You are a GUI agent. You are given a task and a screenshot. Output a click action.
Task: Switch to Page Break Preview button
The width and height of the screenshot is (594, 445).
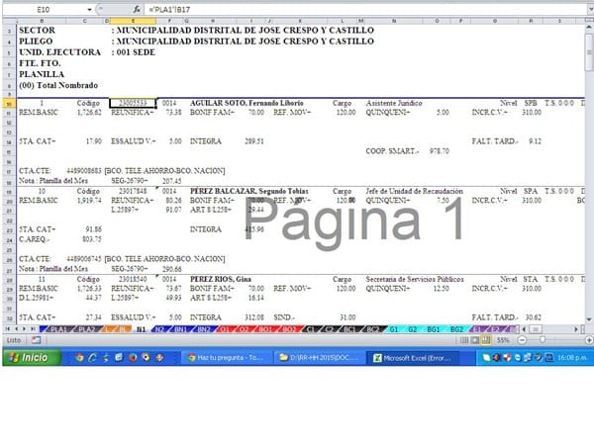(486, 340)
